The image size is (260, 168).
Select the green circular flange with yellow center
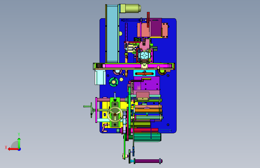point(114,82)
